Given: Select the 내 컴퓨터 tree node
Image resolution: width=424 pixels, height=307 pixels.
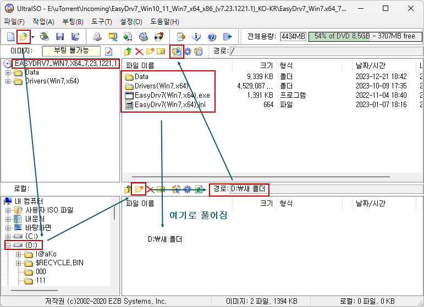Looking at the screenshot, I should (x=29, y=201).
